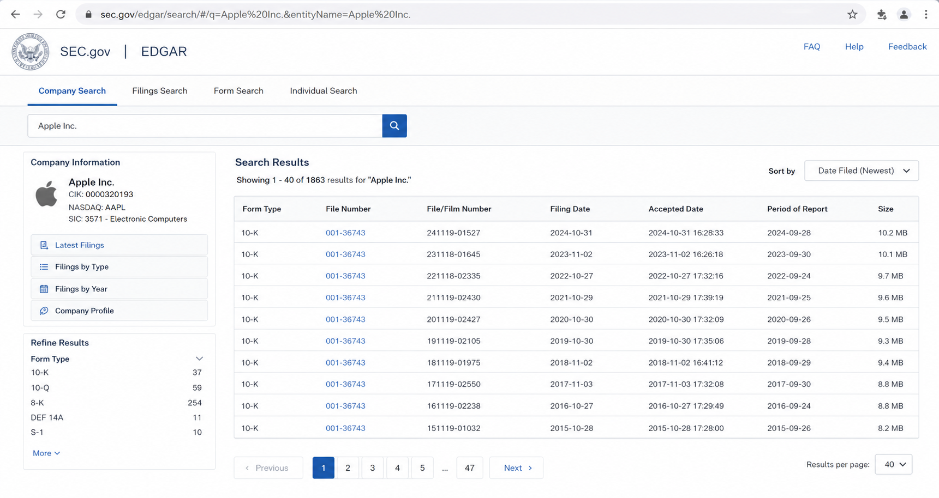Open file number link for 2024-10-31 filing
This screenshot has width=939, height=498.
point(345,233)
